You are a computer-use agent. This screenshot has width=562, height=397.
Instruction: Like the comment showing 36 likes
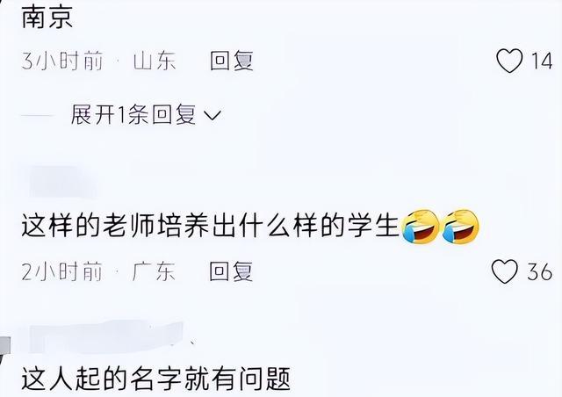coord(505,271)
